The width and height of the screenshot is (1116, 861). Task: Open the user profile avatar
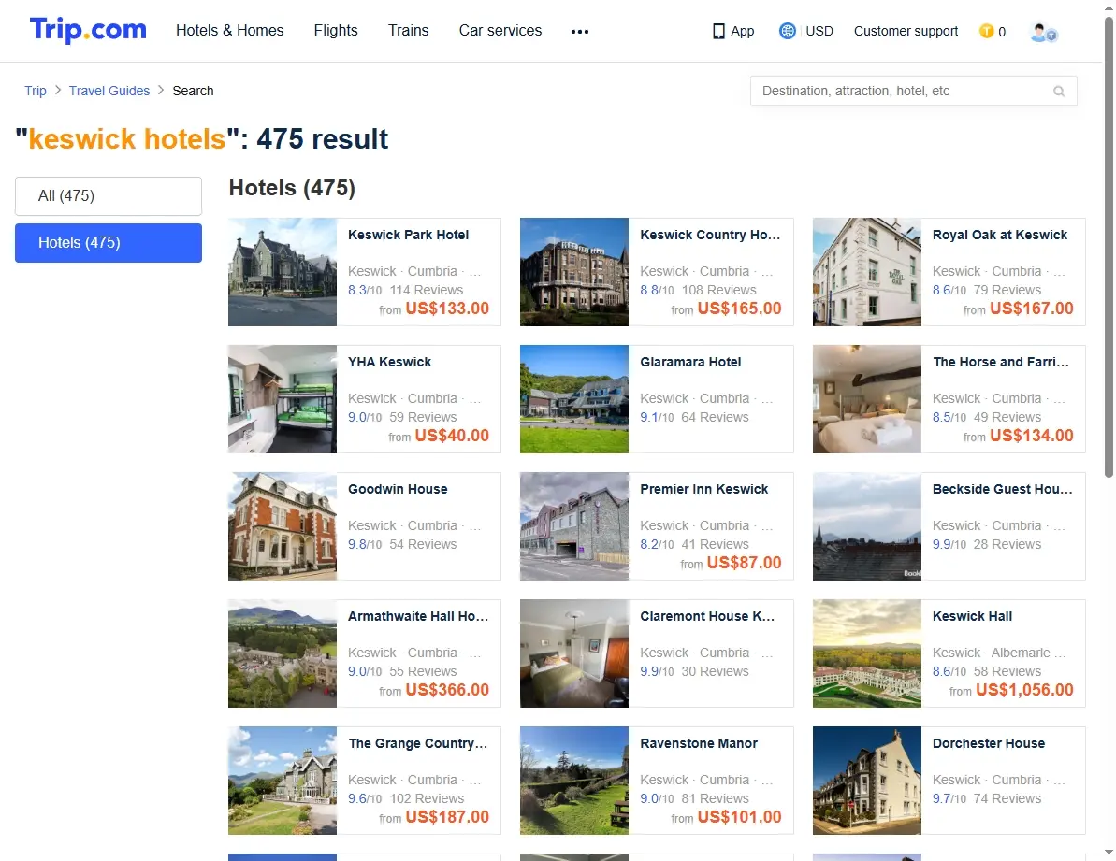tap(1043, 32)
